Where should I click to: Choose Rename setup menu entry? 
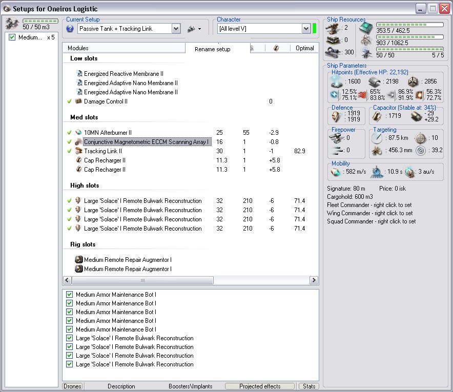pos(213,49)
